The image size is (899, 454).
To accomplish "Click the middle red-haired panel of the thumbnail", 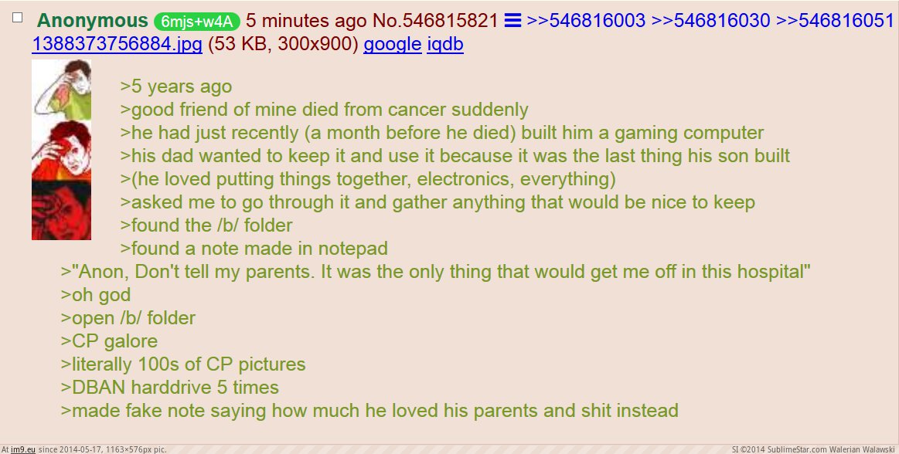I will (61, 151).
